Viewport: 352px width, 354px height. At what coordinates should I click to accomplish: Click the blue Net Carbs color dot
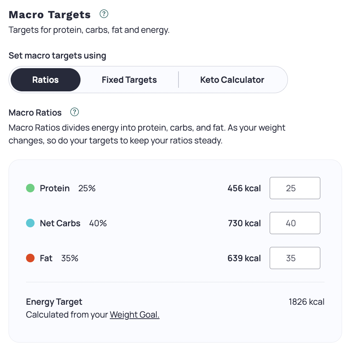tap(30, 223)
